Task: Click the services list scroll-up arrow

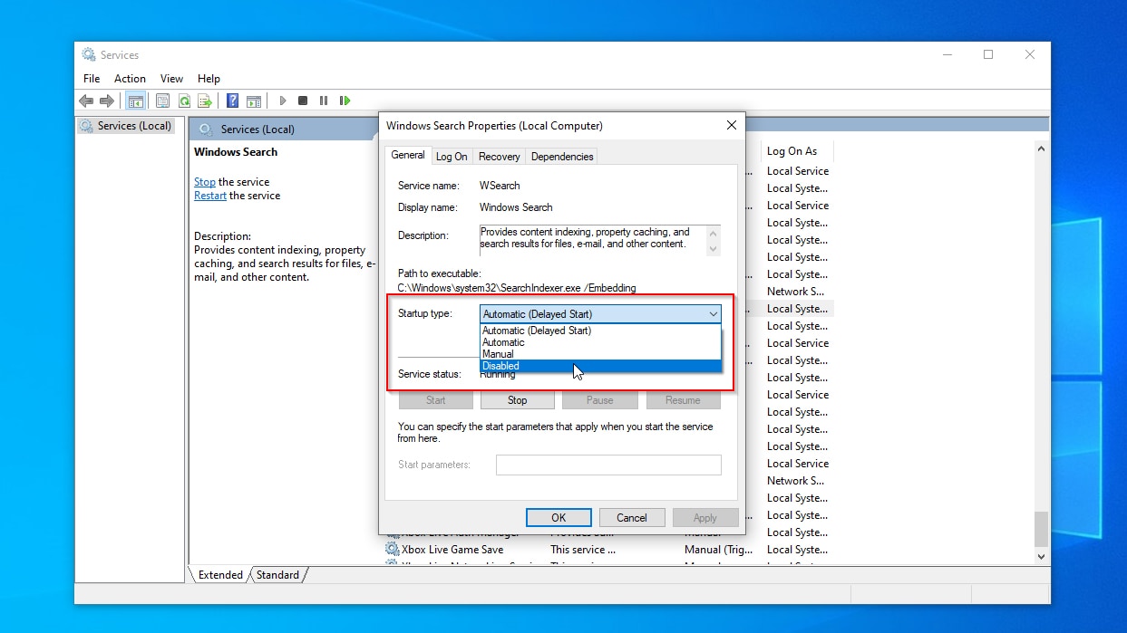Action: coord(1041,149)
